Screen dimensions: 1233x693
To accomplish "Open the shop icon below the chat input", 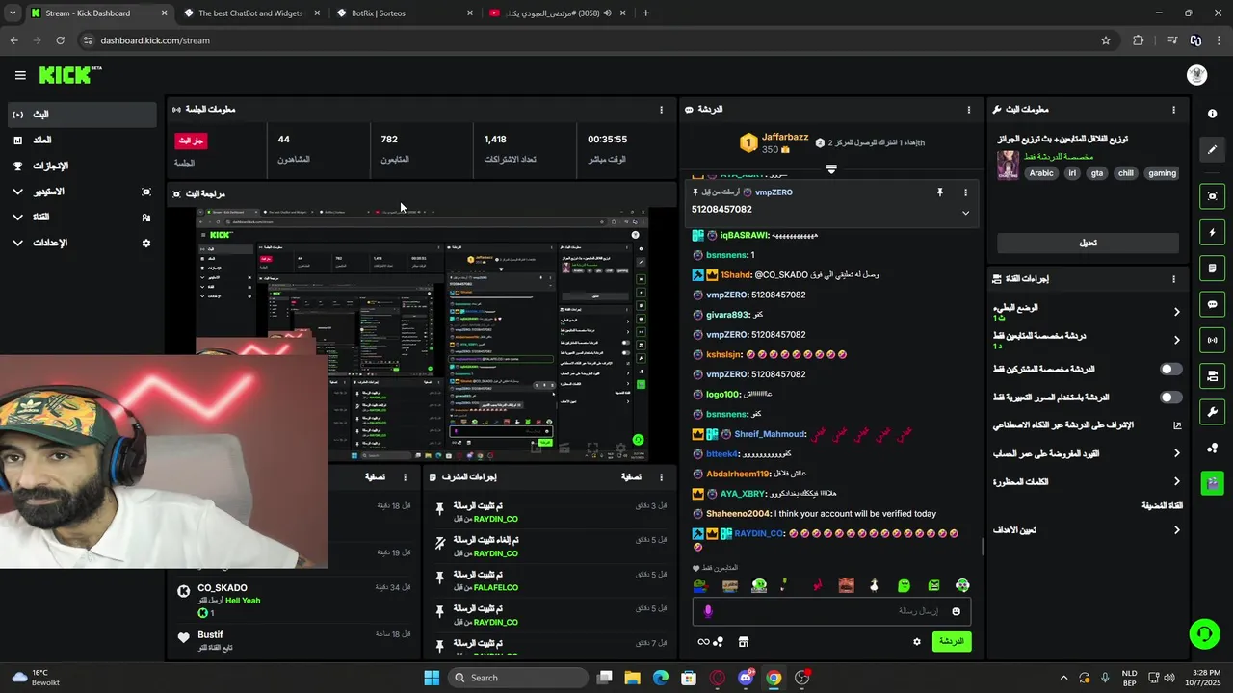I will [743, 642].
